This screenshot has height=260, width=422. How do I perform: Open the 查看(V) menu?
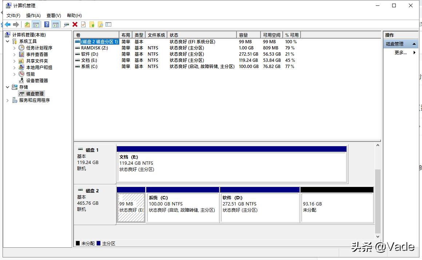(53, 15)
